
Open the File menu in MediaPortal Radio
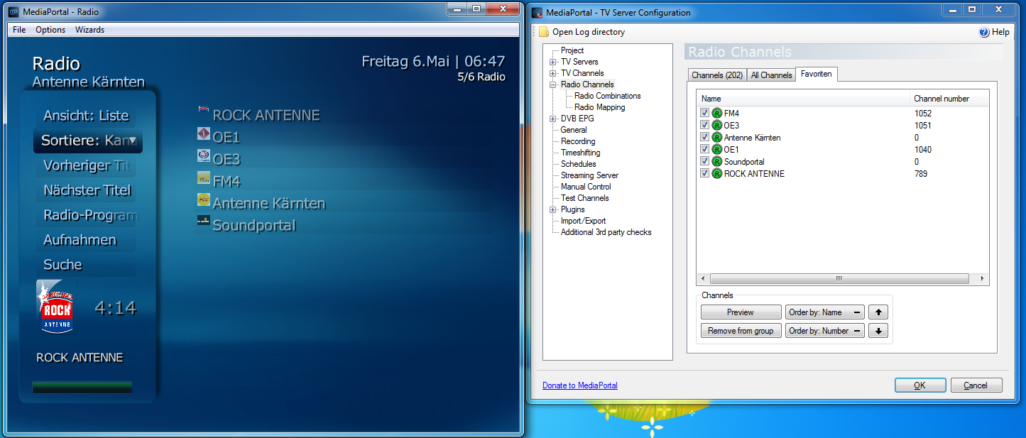(x=19, y=30)
